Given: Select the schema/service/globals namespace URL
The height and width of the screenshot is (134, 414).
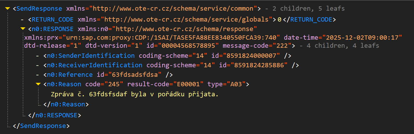Looking at the screenshot, I should 186,20.
